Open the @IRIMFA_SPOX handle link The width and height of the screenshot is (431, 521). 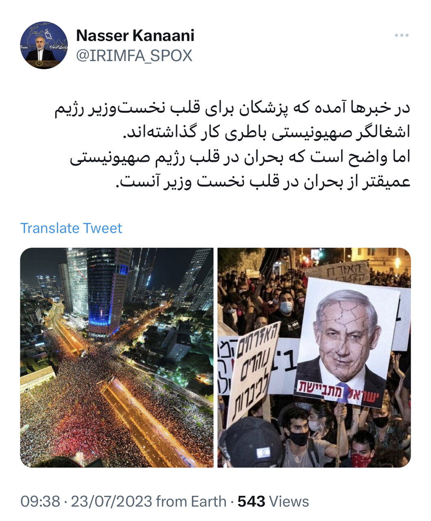coord(134,56)
